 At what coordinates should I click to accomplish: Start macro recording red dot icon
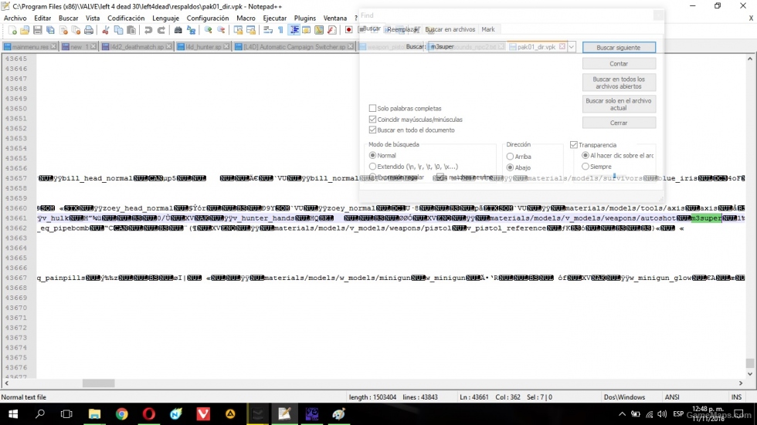click(348, 30)
